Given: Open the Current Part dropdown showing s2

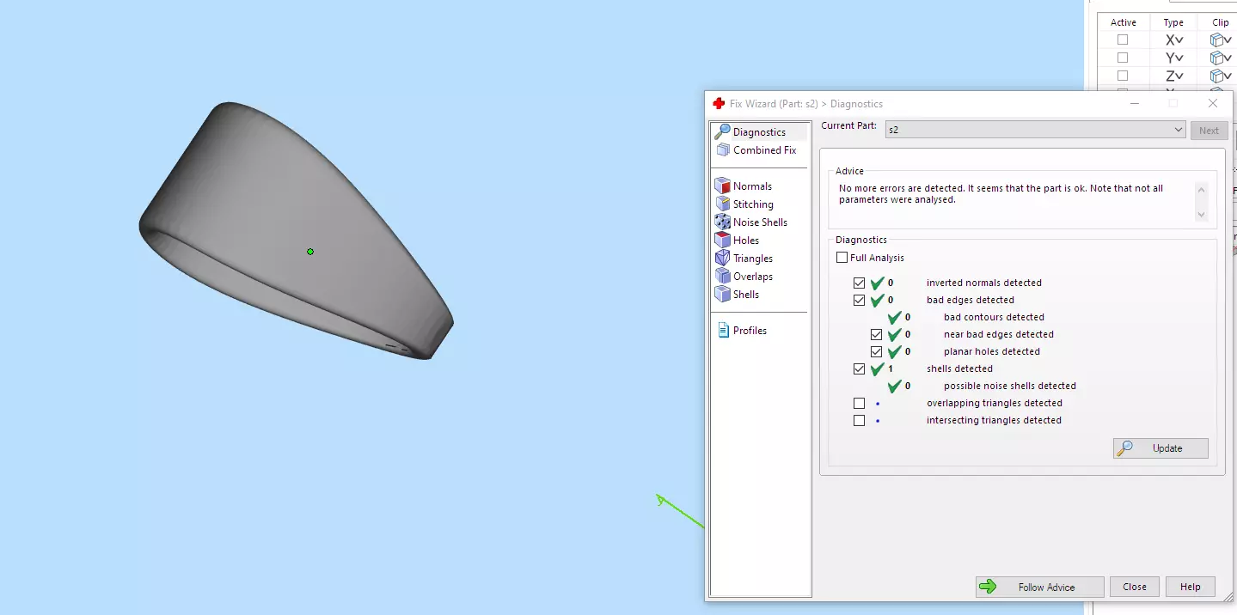Looking at the screenshot, I should (x=1035, y=130).
